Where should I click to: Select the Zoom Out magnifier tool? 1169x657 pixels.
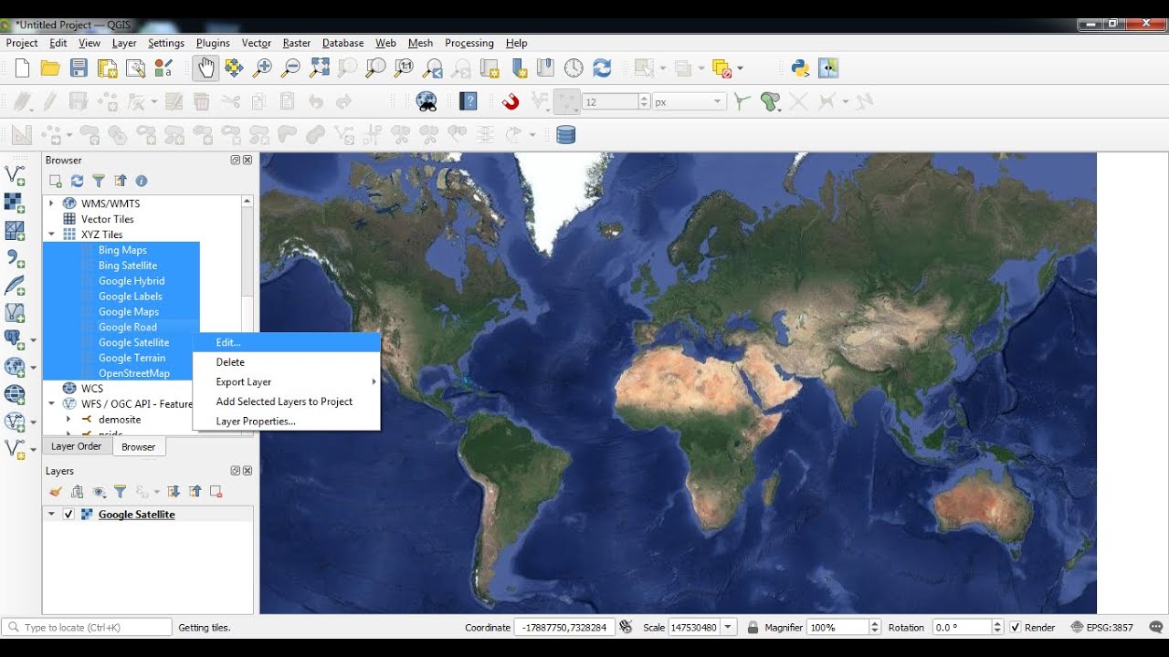pyautogui.click(x=290, y=68)
